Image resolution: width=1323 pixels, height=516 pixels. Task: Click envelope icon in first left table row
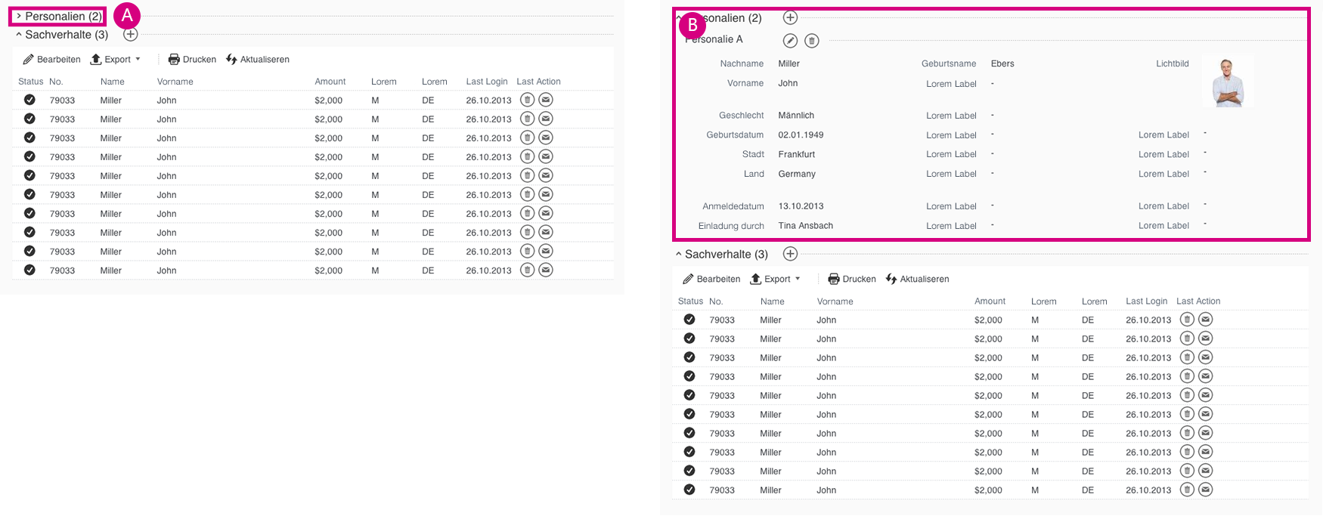pos(546,100)
